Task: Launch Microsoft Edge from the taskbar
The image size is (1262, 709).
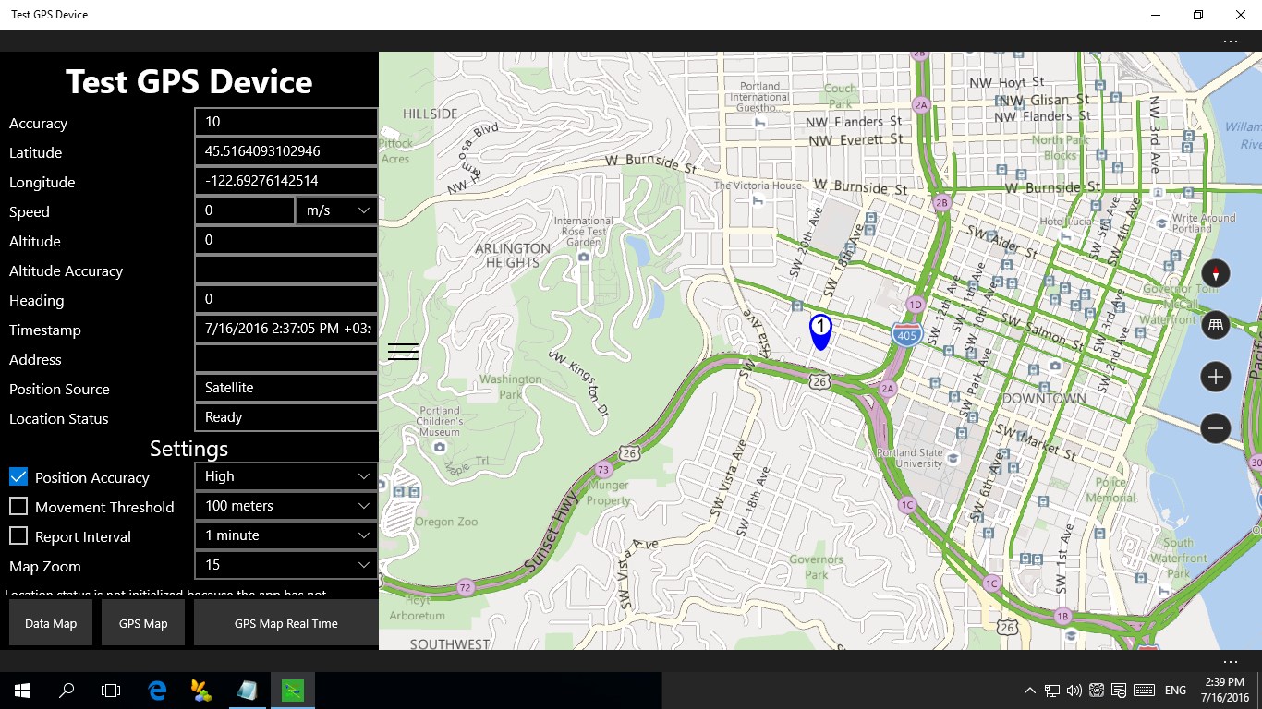Action: click(156, 690)
